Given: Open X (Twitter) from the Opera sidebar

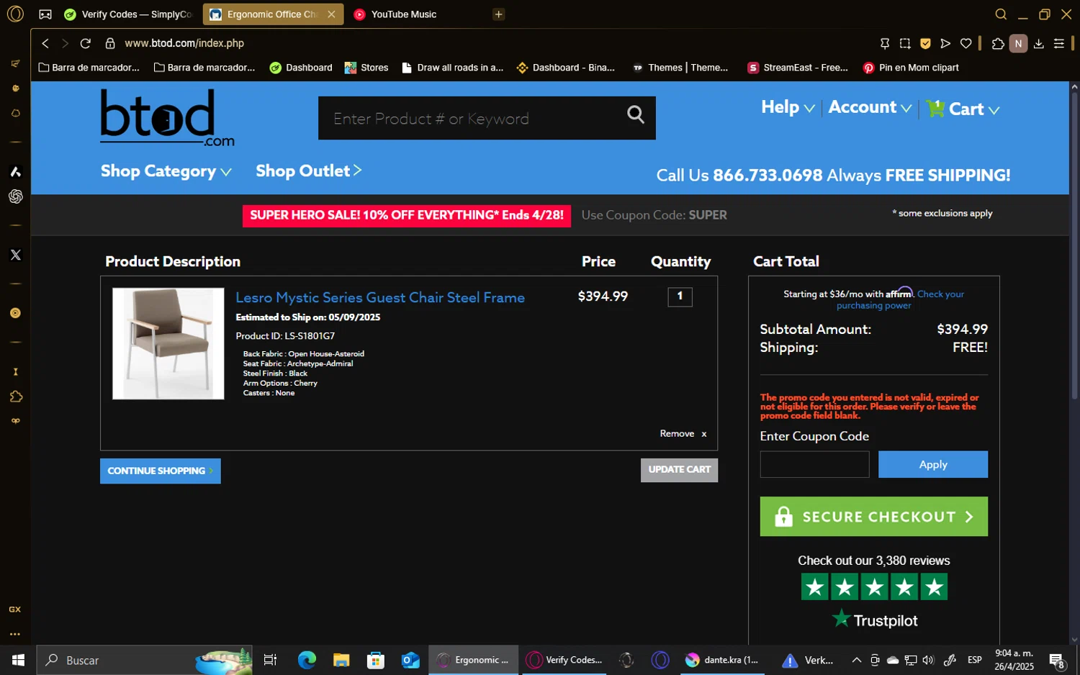Looking at the screenshot, I should pyautogui.click(x=15, y=255).
